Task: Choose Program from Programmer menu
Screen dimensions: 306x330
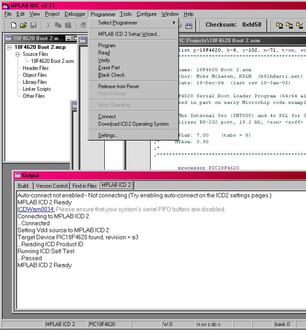Action: [x=134, y=45]
